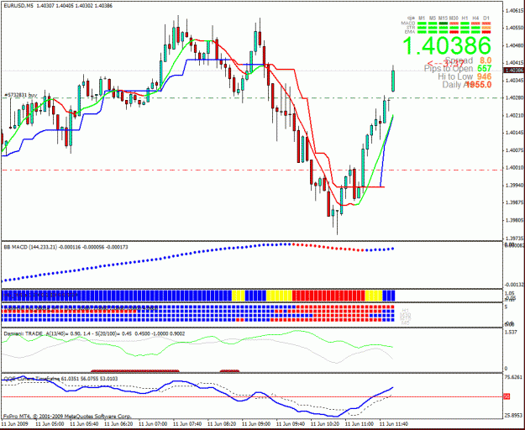
Task: Click the current price tag 1.40386 on axis
Action: [x=514, y=71]
